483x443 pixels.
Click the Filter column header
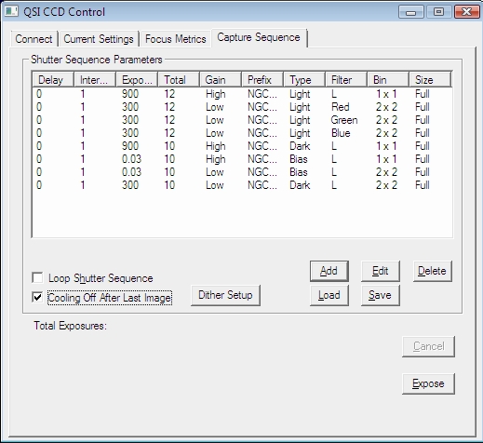346,80
